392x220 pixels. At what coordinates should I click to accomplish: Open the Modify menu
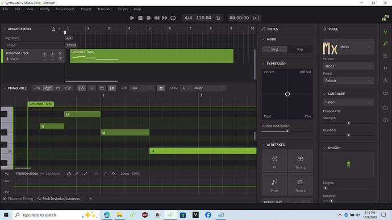pos(44,9)
